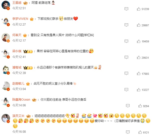This screenshot has width=156, height=139.
Task: Click 潘宥诚's avatar thumbnail
Action: click(x=6, y=70)
